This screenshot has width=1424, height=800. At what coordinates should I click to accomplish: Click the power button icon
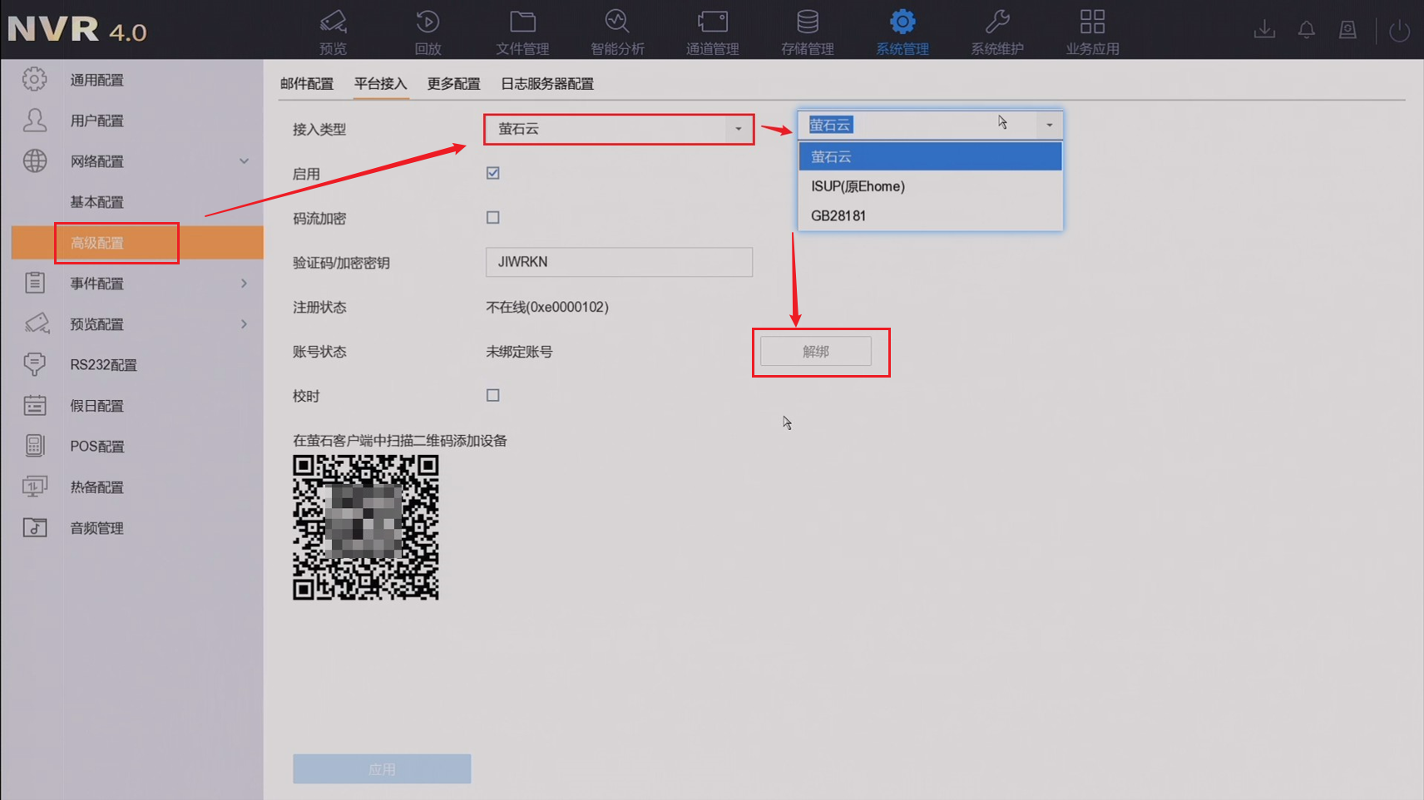(1399, 31)
